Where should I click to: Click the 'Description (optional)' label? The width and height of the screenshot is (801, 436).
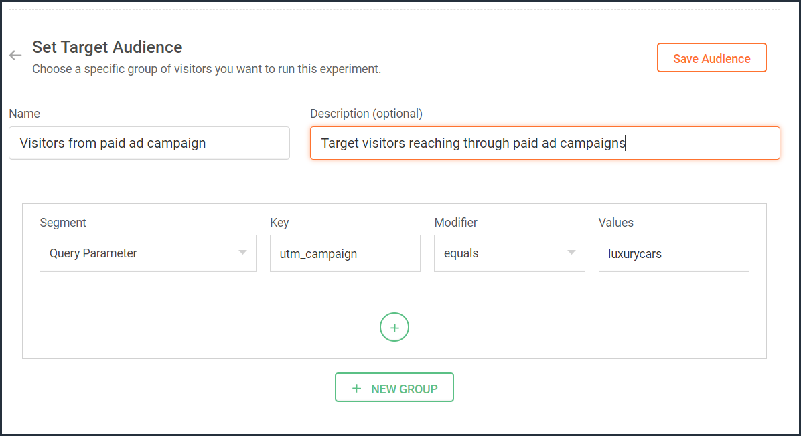tap(366, 114)
